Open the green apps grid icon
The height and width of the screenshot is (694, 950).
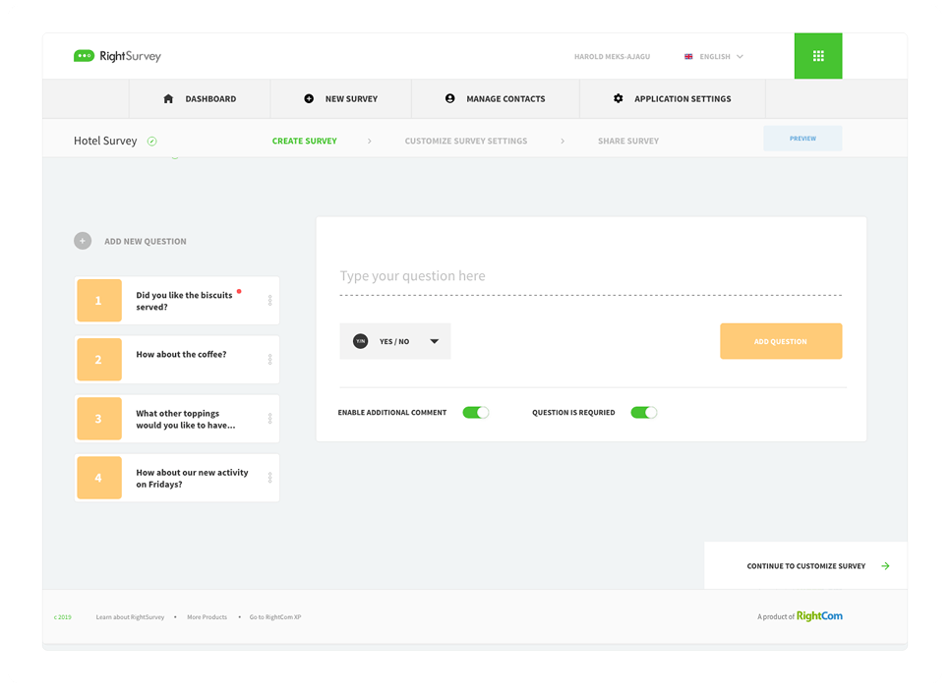pos(817,56)
